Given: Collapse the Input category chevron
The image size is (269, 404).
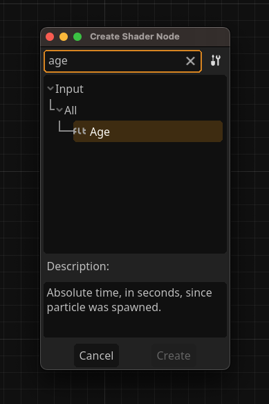Looking at the screenshot, I should 50,89.
